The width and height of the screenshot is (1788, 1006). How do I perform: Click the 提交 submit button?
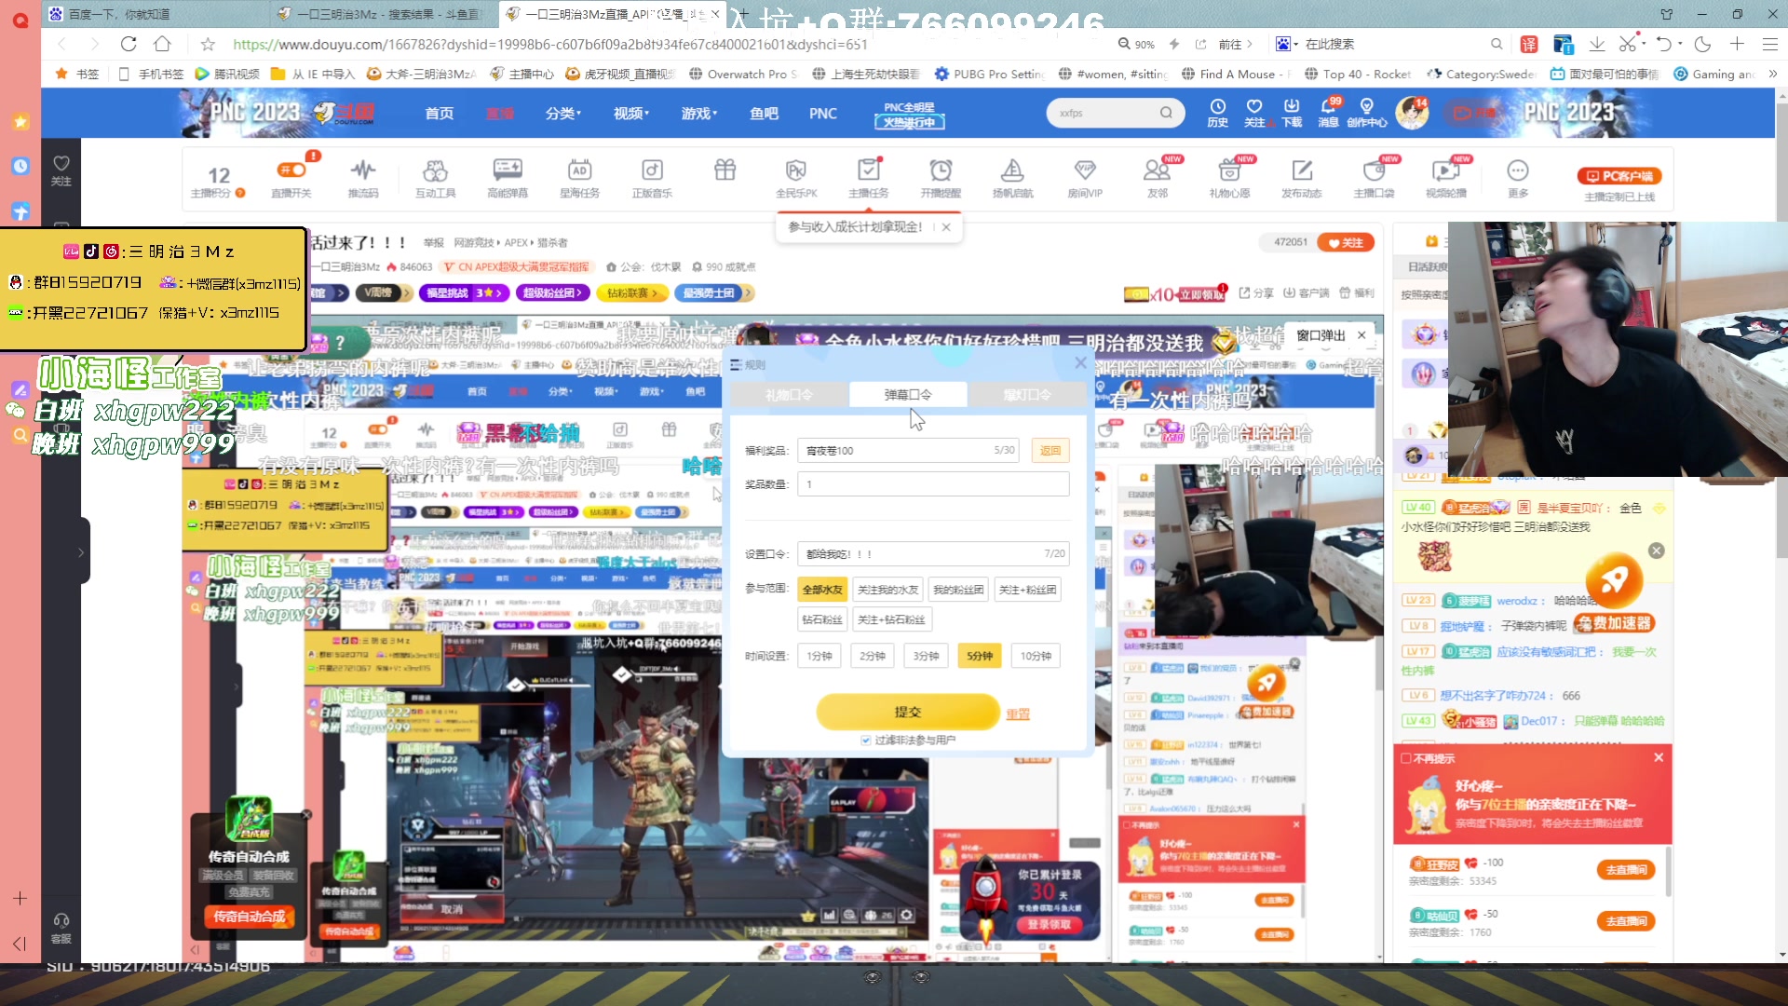click(908, 712)
